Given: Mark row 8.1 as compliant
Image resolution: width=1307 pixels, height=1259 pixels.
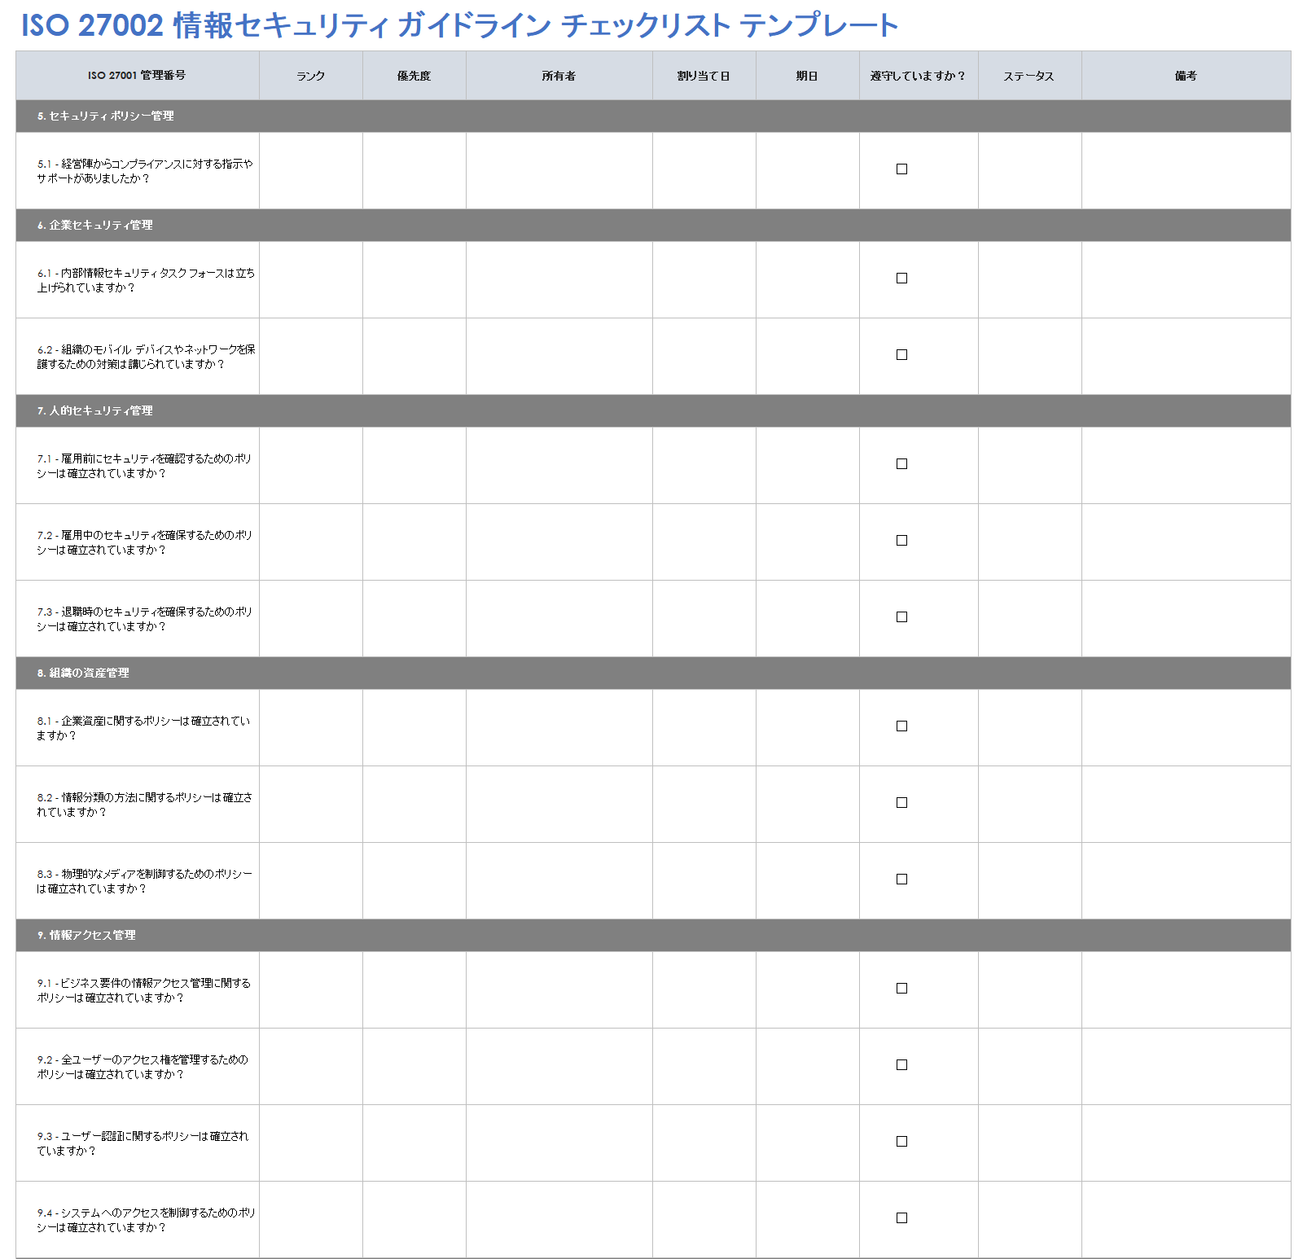Looking at the screenshot, I should click(901, 726).
